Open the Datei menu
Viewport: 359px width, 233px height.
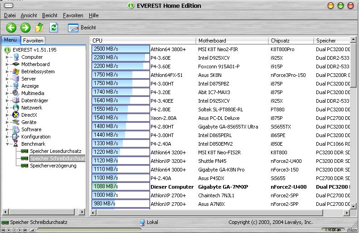click(x=10, y=15)
